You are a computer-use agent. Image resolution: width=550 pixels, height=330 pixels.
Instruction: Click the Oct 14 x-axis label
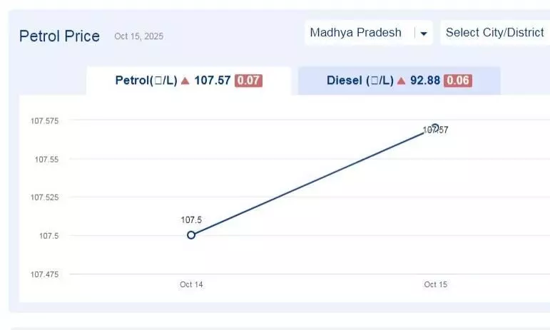coord(191,284)
